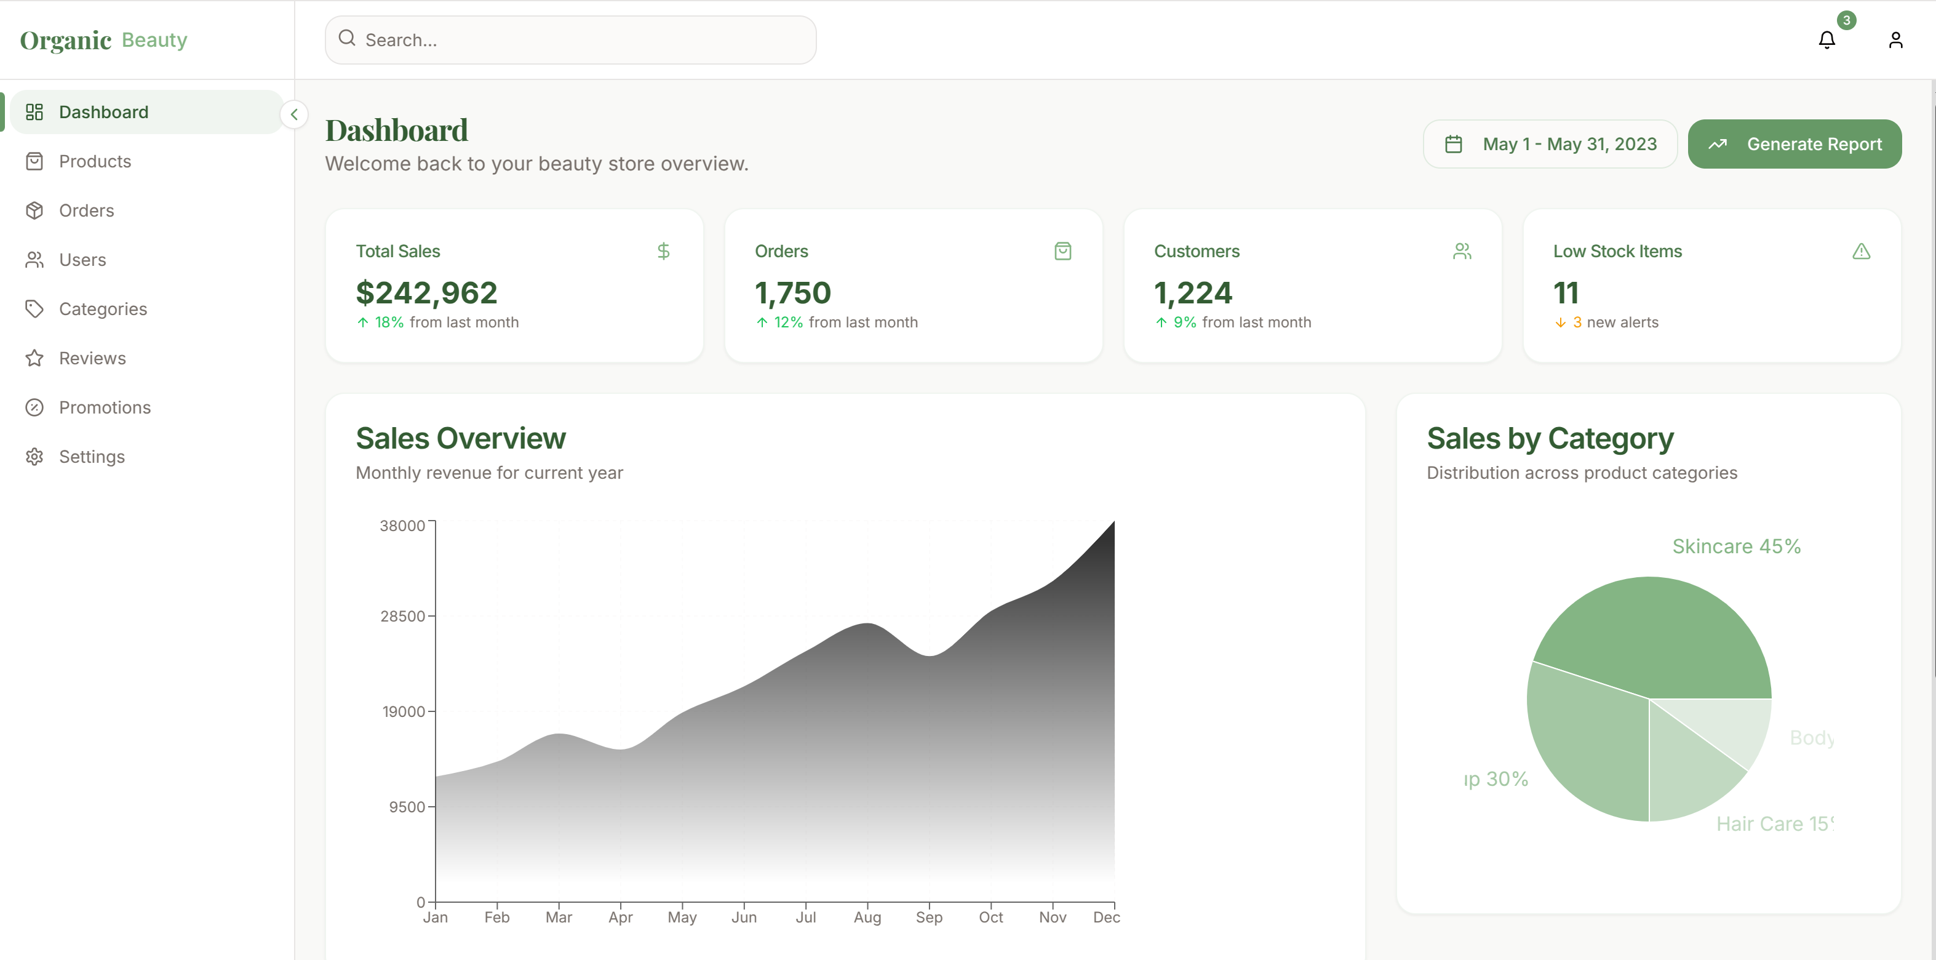Open the user profile icon
1936x960 pixels.
tap(1895, 40)
